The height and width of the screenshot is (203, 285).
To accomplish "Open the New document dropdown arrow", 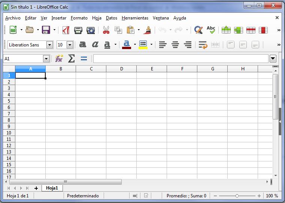I will 21,30.
